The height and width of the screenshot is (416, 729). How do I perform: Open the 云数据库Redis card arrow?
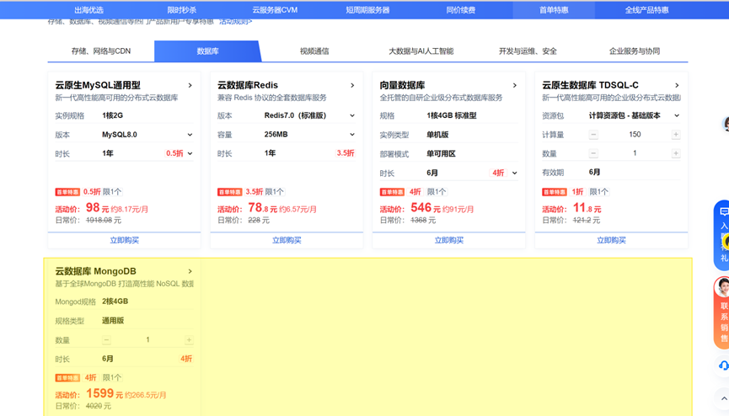coord(352,86)
